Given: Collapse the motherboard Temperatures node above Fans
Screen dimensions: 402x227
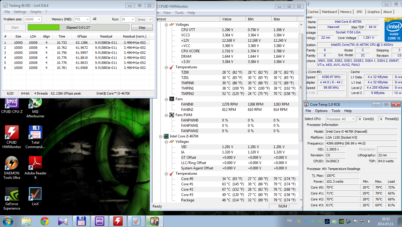Looking at the screenshot, I should pyautogui.click(x=166, y=67).
